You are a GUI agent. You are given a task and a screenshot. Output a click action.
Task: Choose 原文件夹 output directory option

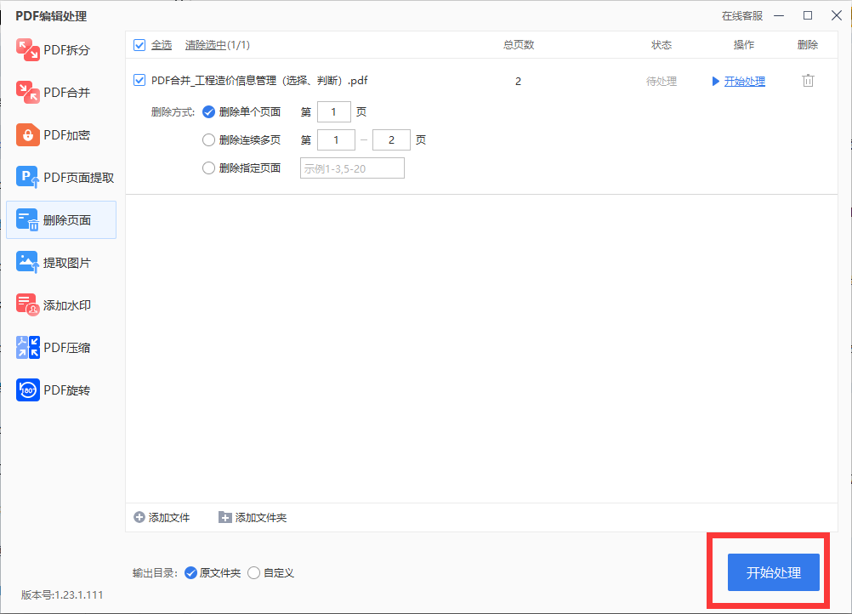(190, 572)
